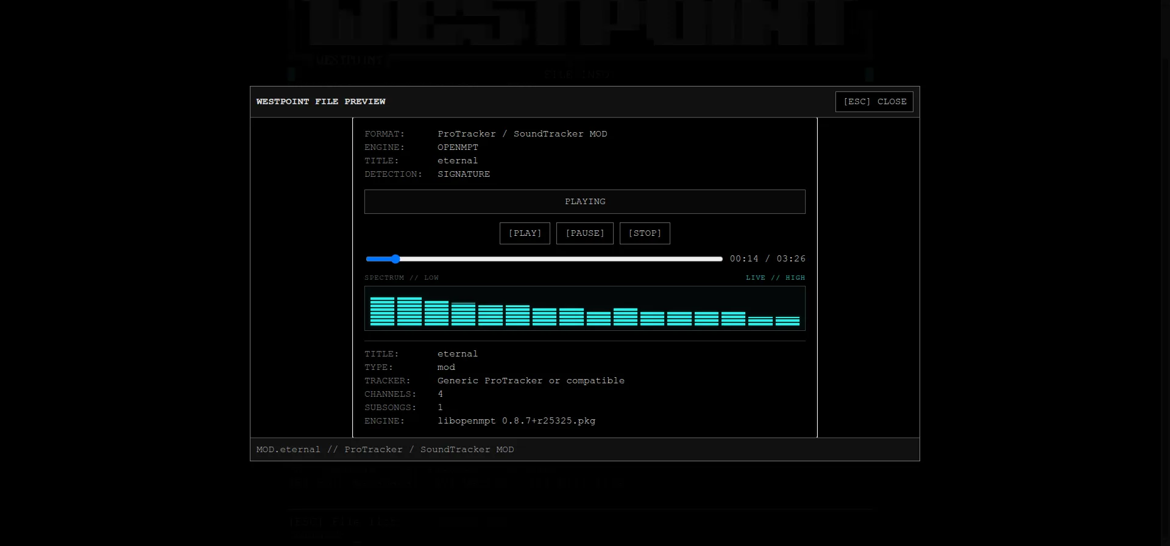Screen dimensions: 1170x546
Task: Click the spectrum analyzer display
Action: pyautogui.click(x=585, y=308)
